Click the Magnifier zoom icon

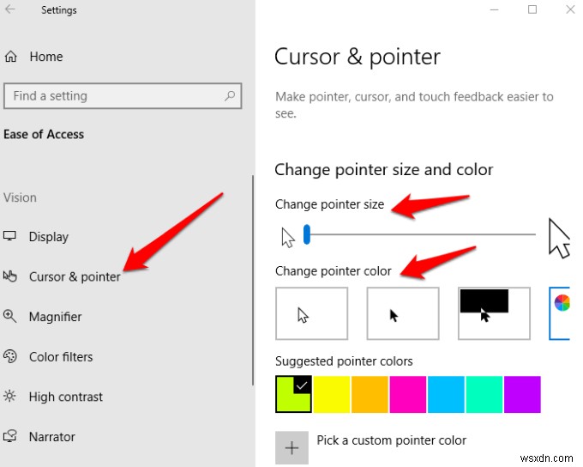pos(9,316)
